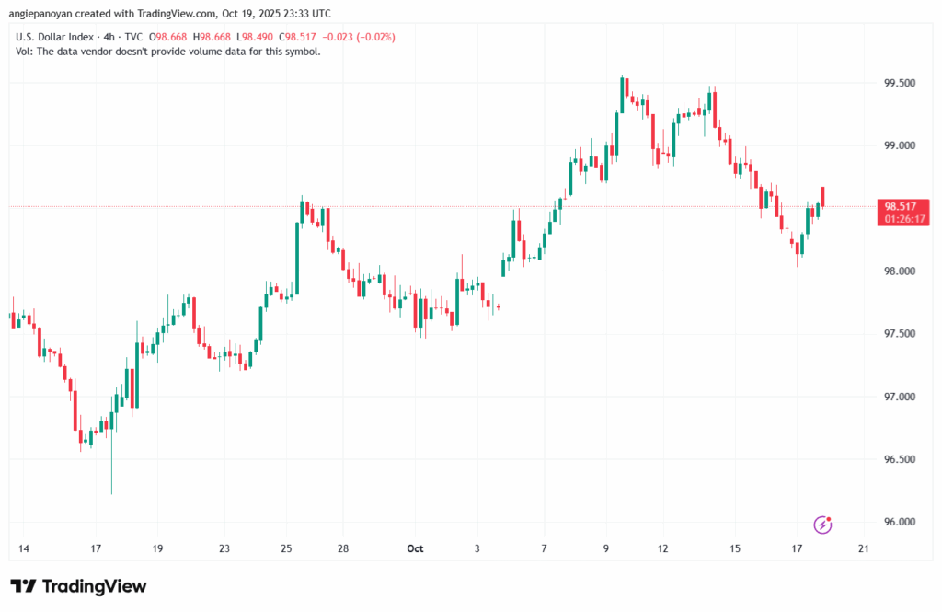The image size is (942, 612).
Task: Click the red current price label 98.517
Action: point(902,206)
